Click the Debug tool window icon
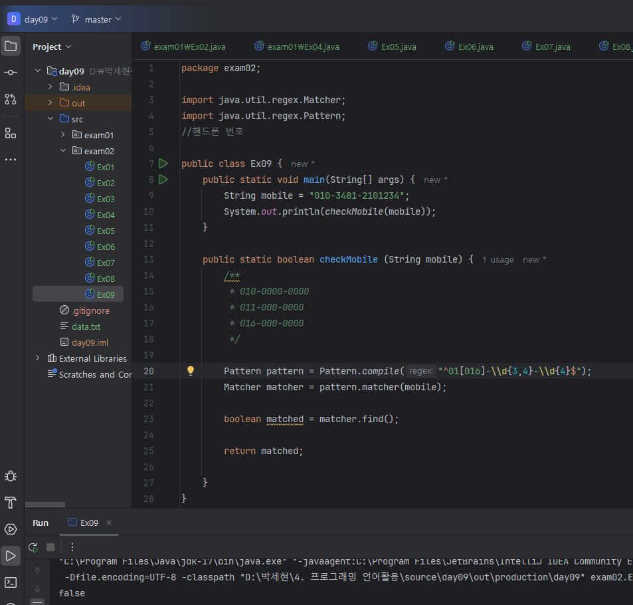The image size is (633, 605). click(x=11, y=476)
